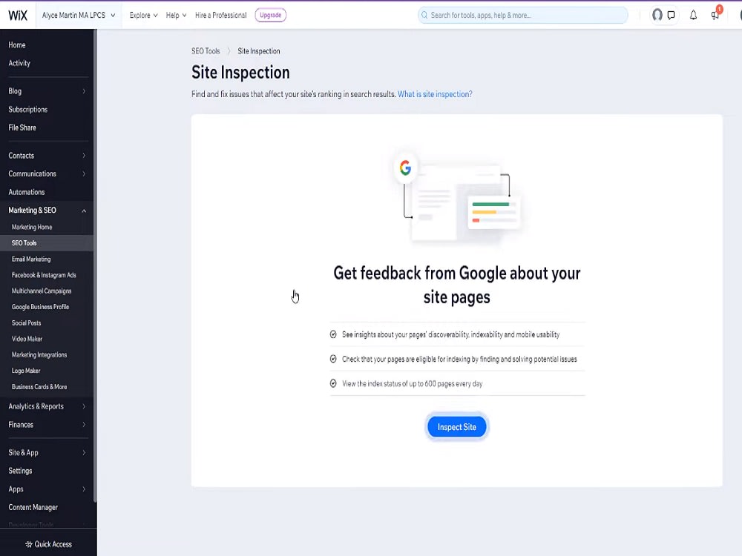Open Social Posts submenu item
This screenshot has height=556, width=742.
(27, 323)
